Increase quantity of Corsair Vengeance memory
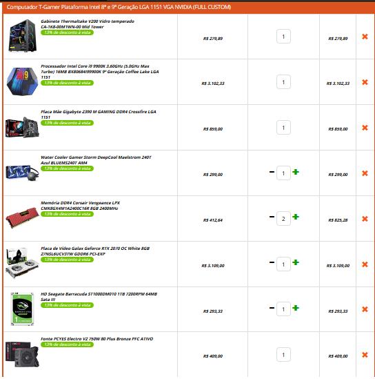 296,217
